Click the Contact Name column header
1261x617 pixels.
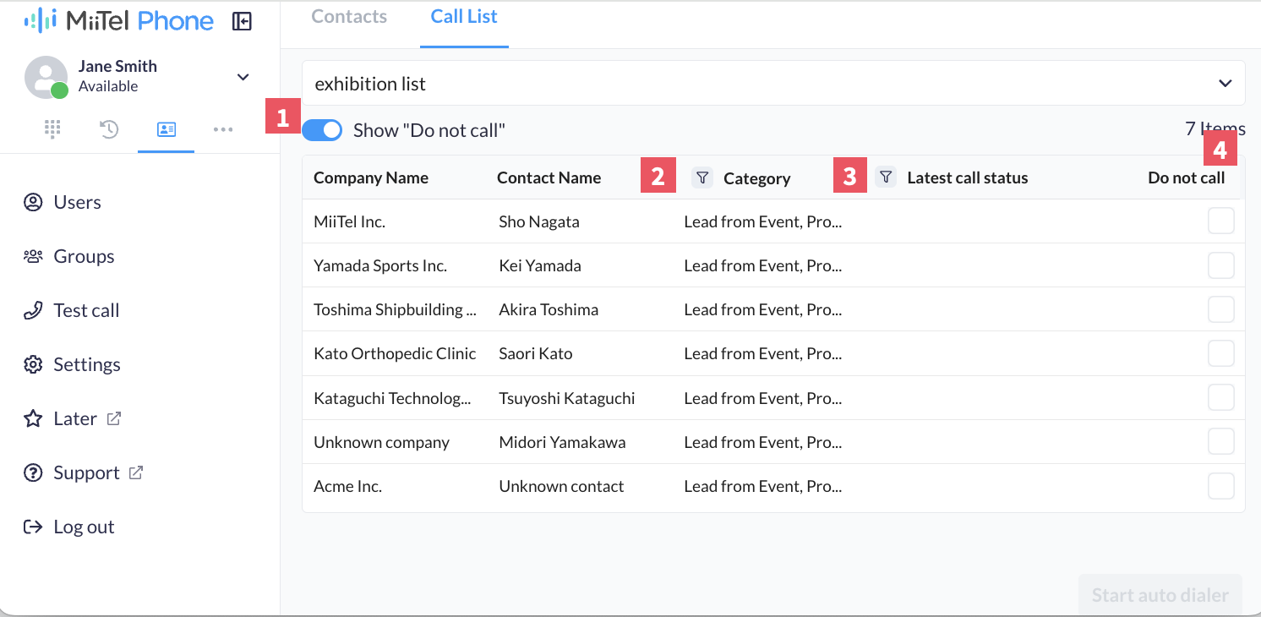click(549, 177)
